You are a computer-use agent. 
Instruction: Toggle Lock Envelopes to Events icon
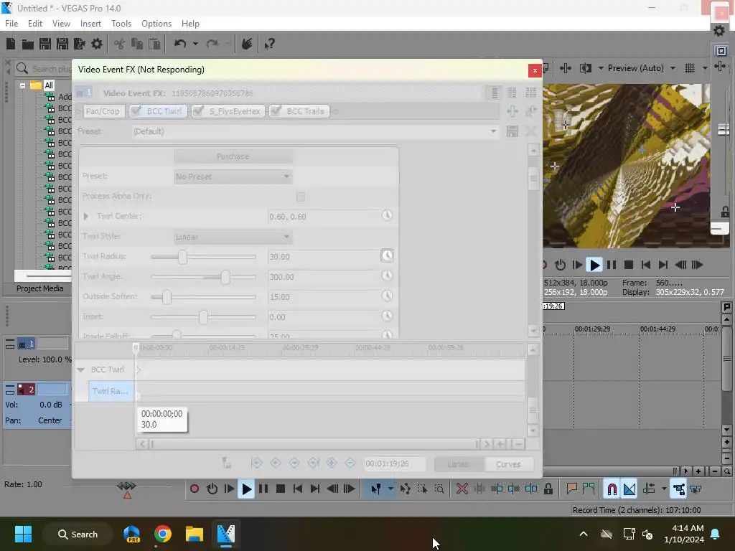(x=679, y=489)
